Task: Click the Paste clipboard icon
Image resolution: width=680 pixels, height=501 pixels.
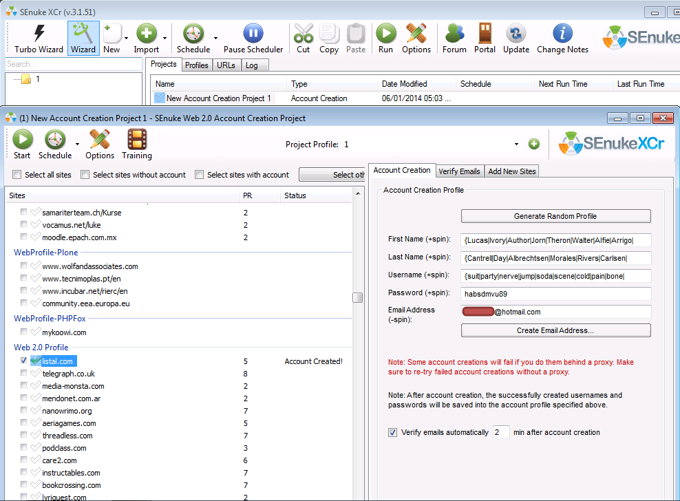Action: (x=356, y=38)
